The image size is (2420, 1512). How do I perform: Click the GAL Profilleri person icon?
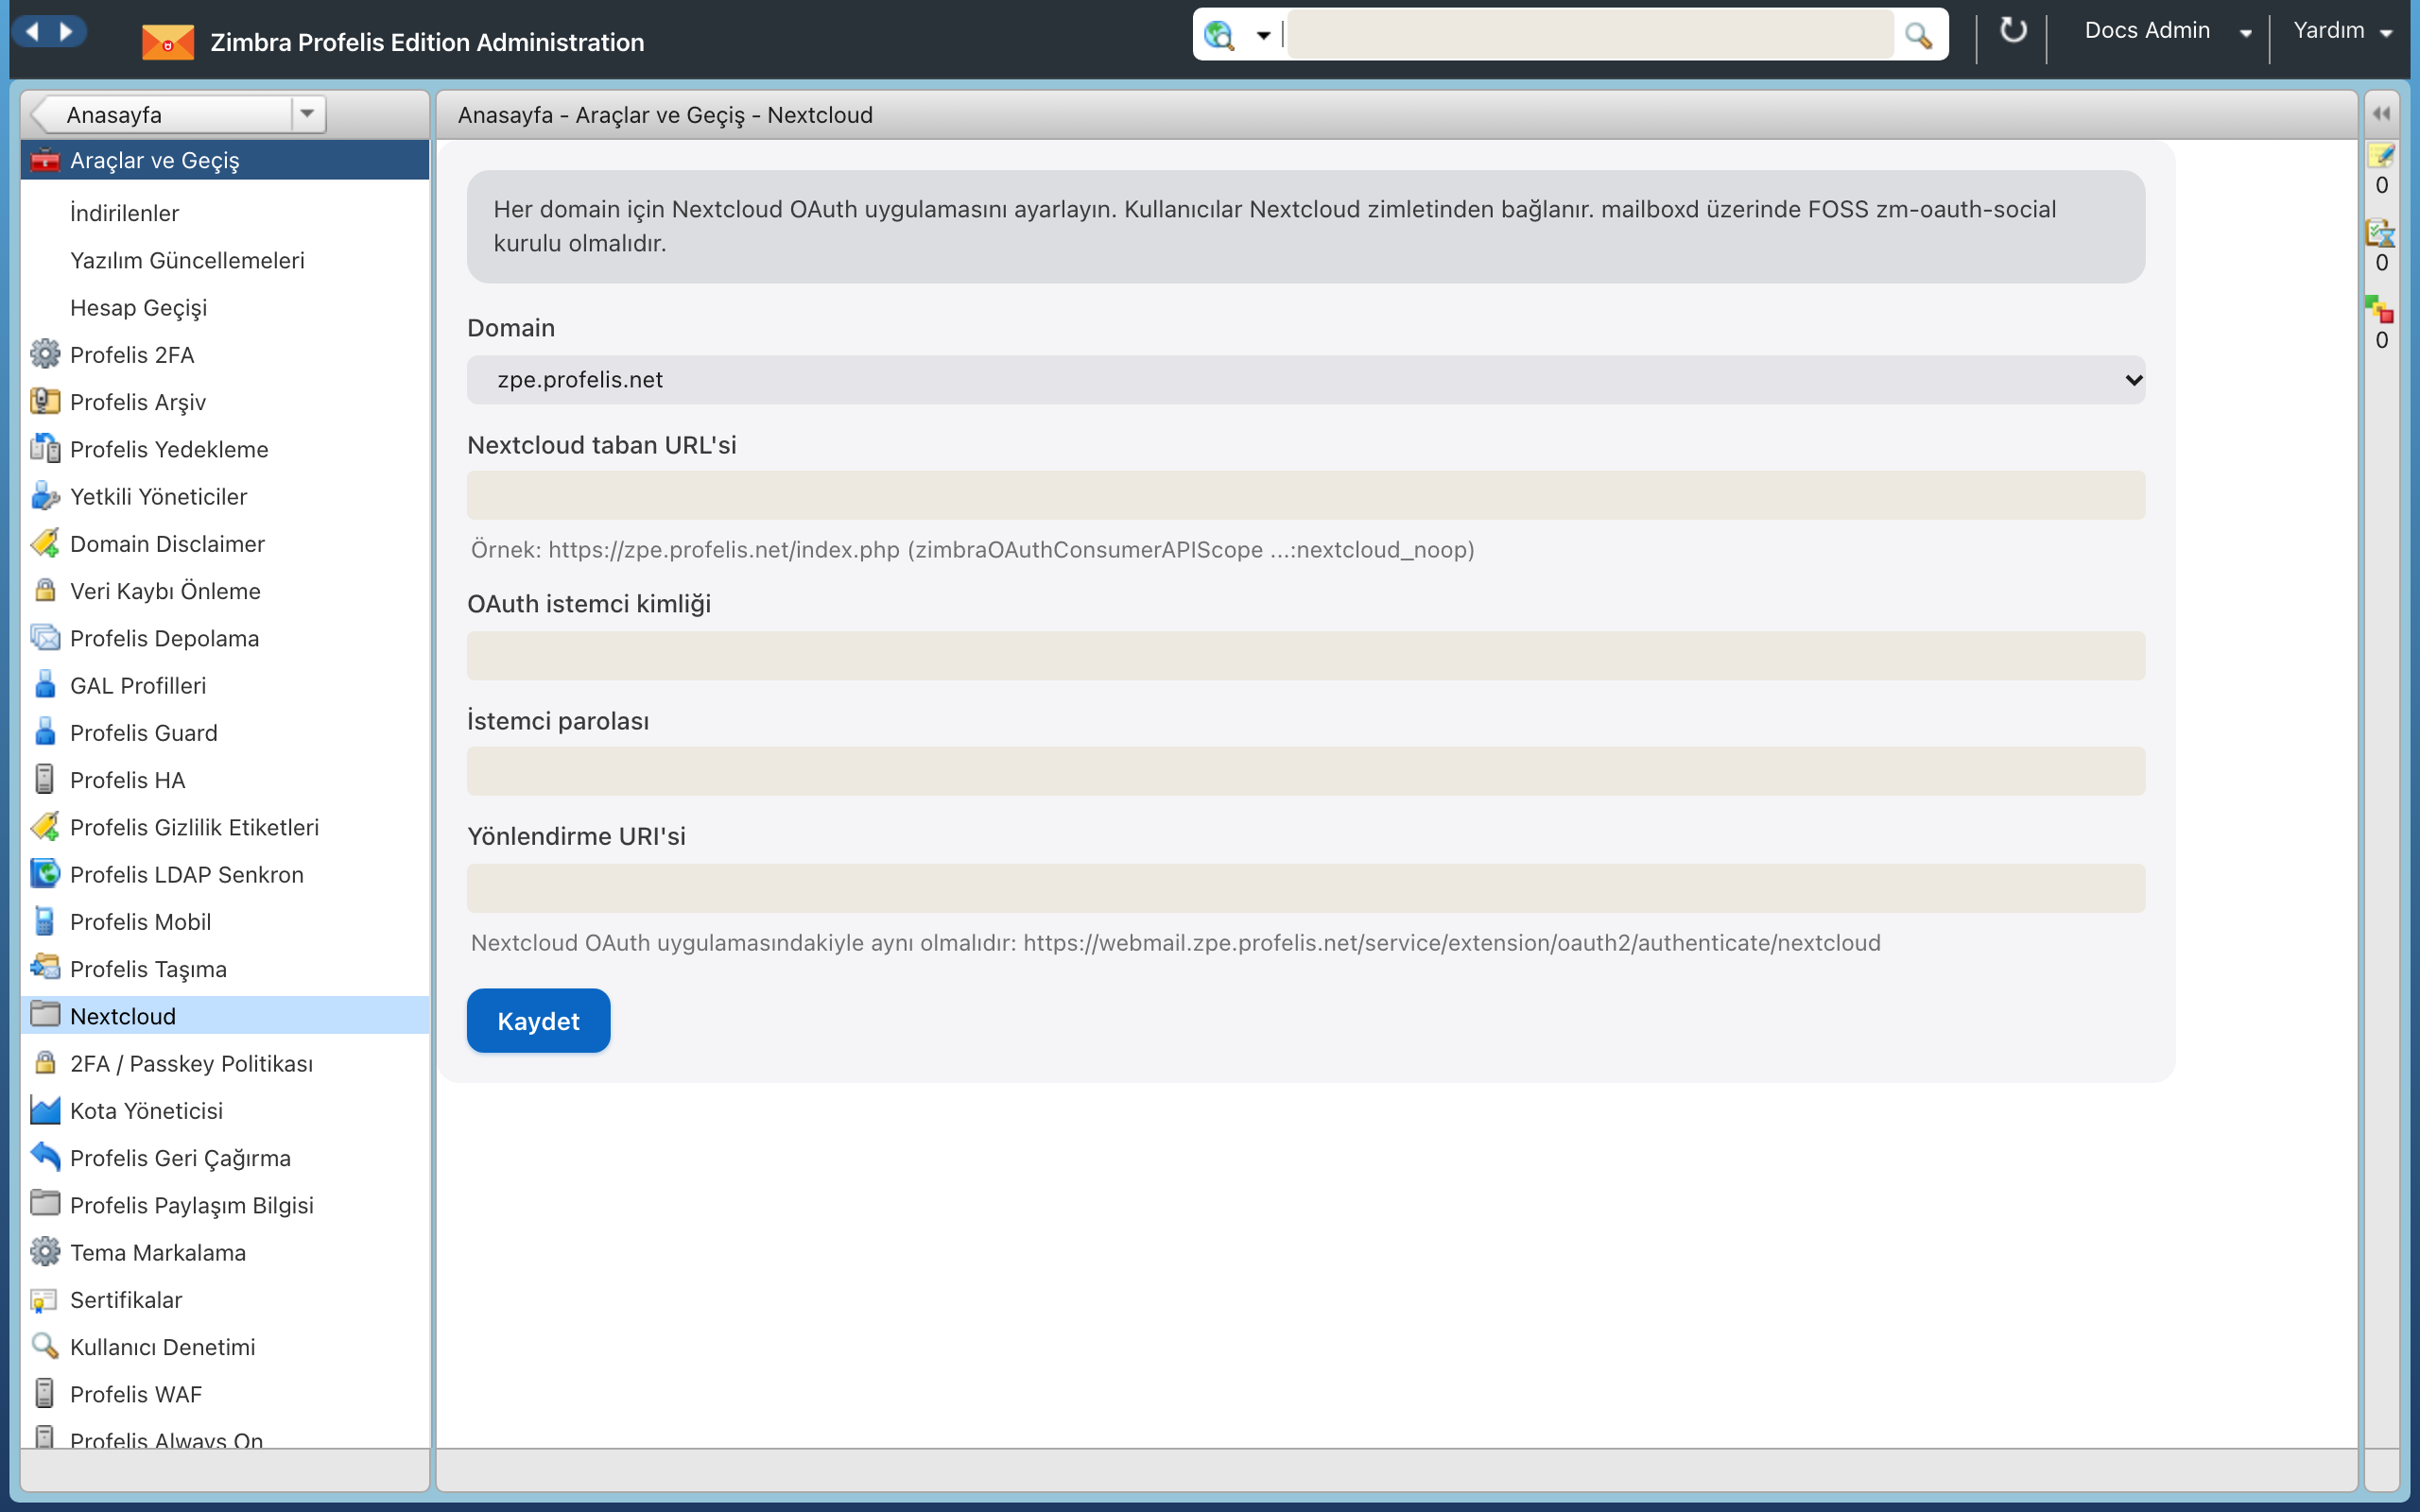[x=45, y=685]
